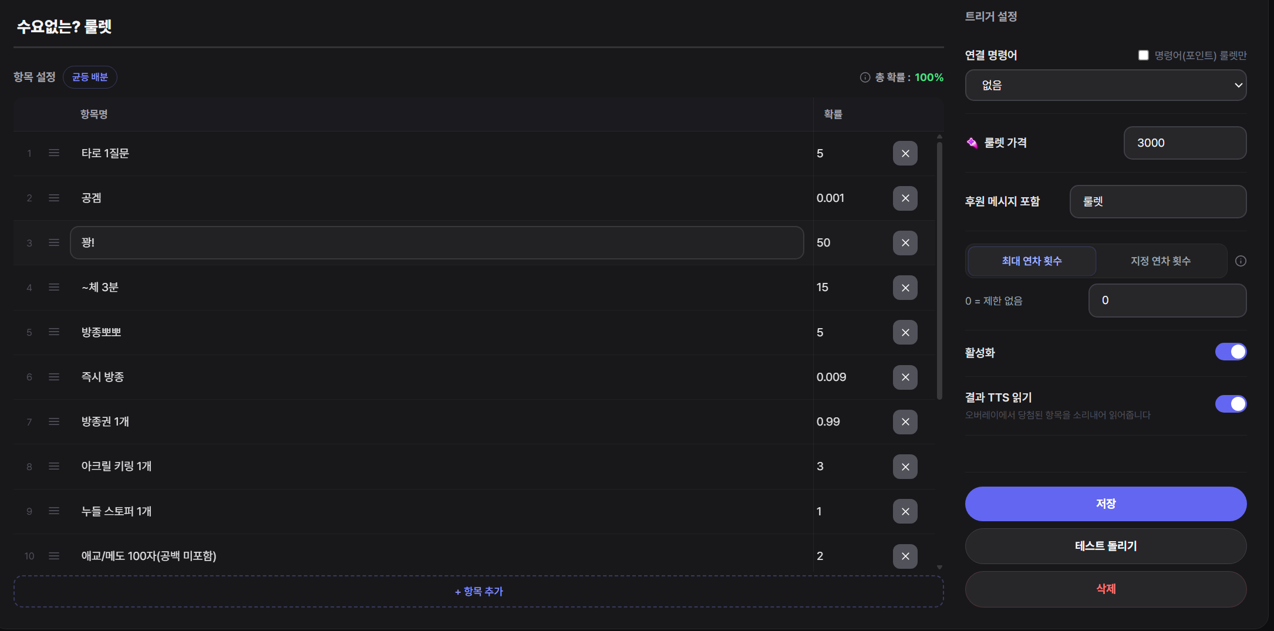Edit the 꽝! item name field
Screen dimensions: 1274x631
coord(436,242)
